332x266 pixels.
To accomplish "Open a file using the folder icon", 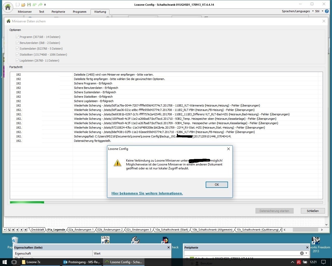I will click(x=23, y=5).
